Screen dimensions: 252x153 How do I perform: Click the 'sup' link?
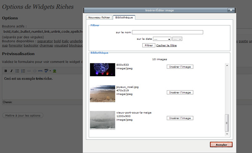(x=5, y=45)
